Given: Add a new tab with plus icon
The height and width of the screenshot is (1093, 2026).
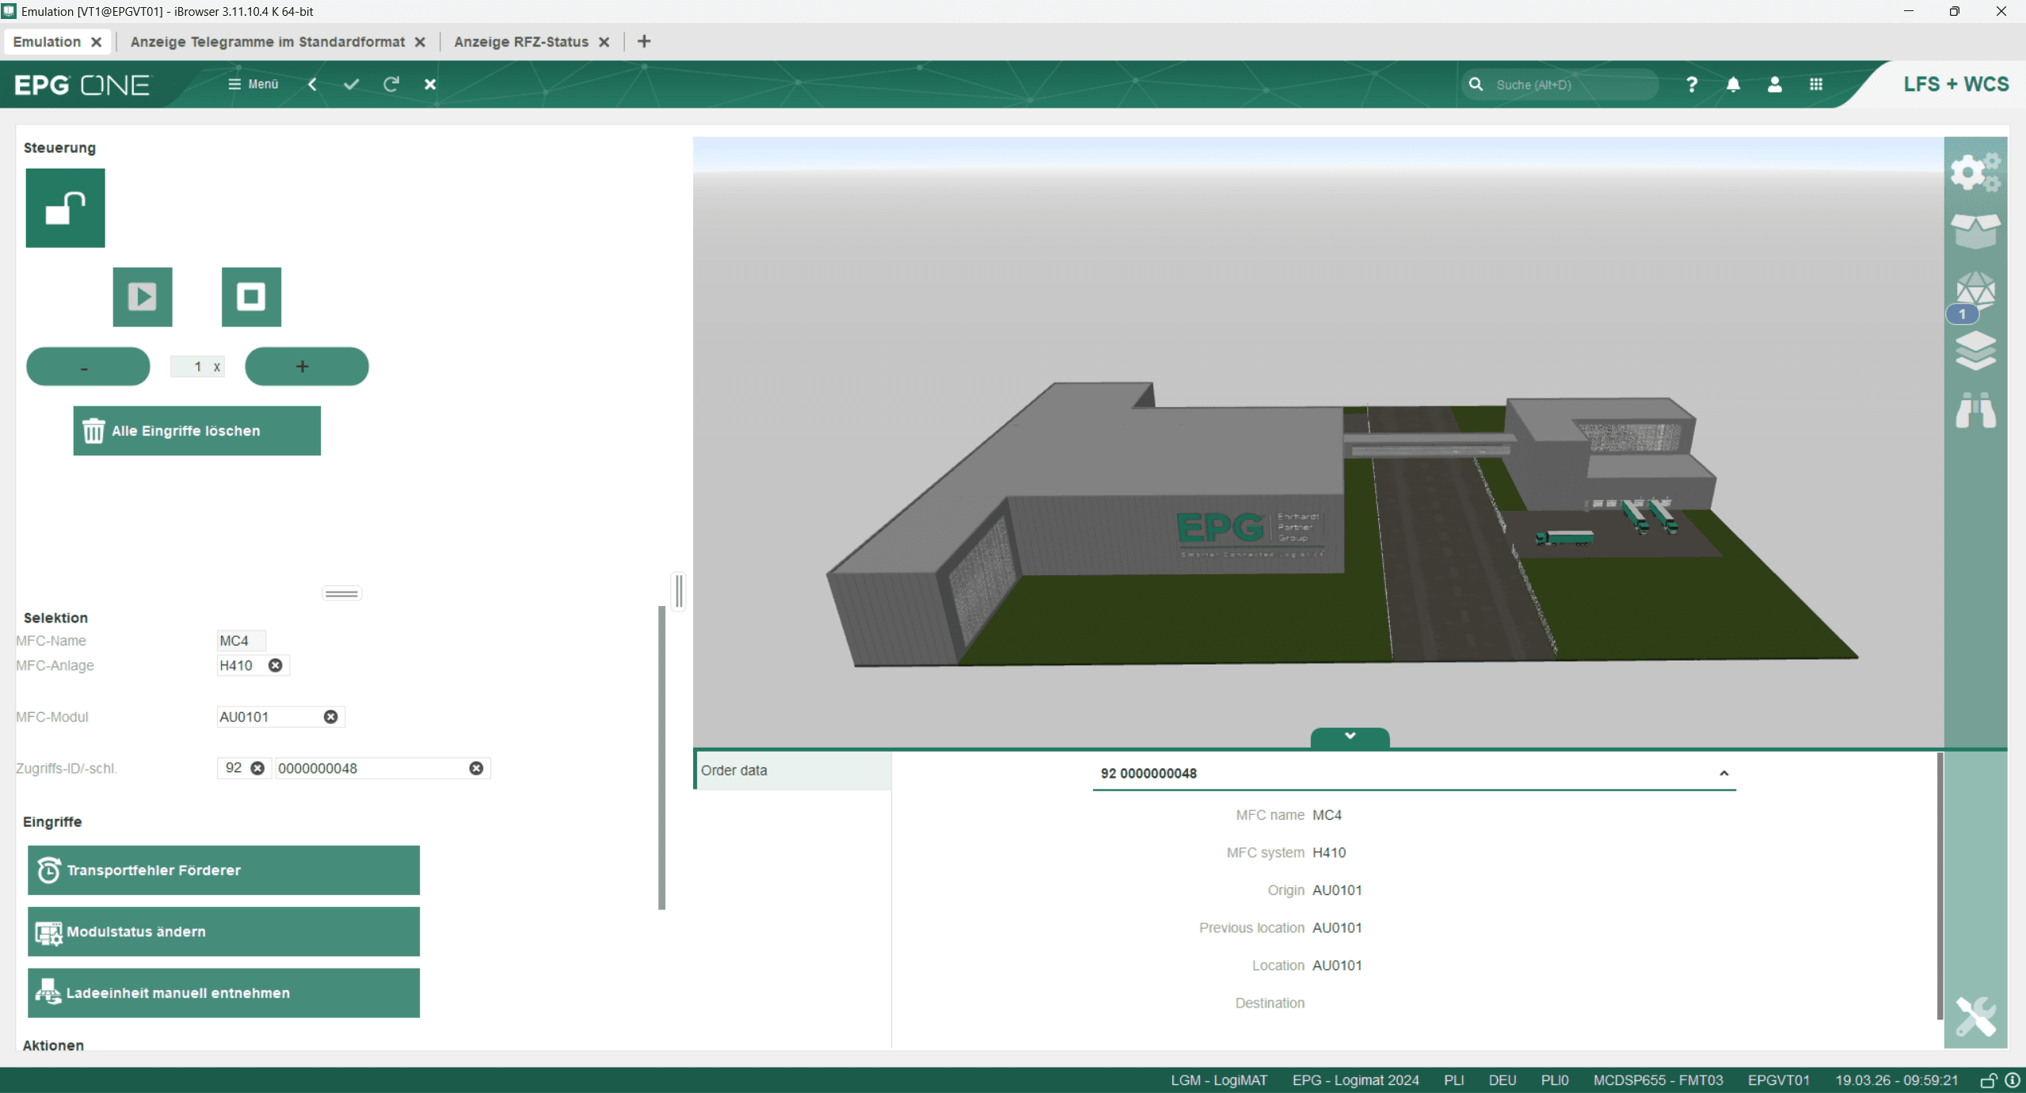Looking at the screenshot, I should 645,41.
